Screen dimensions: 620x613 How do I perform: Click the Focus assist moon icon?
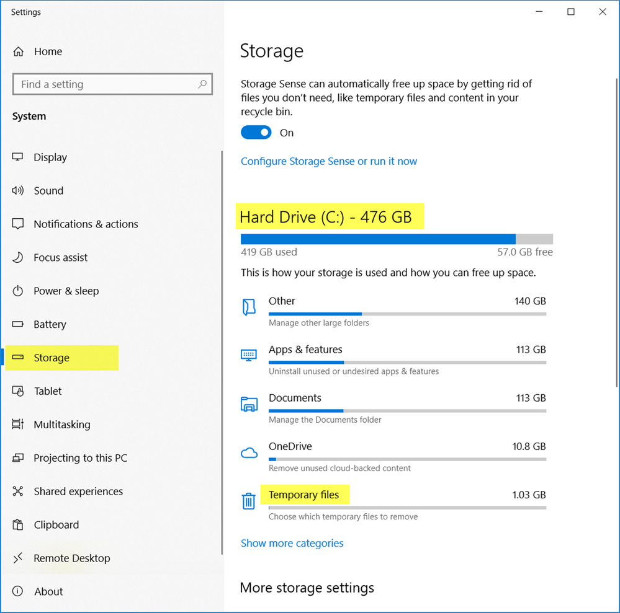coord(18,257)
